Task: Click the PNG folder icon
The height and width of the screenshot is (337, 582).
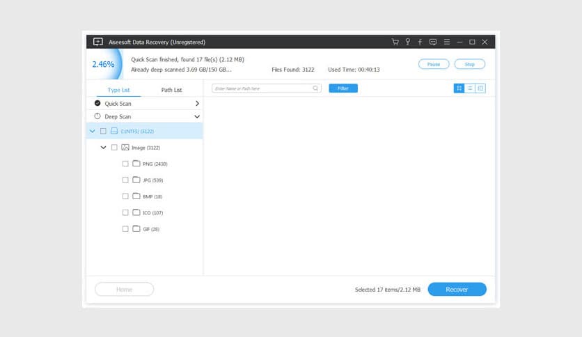Action: point(136,164)
